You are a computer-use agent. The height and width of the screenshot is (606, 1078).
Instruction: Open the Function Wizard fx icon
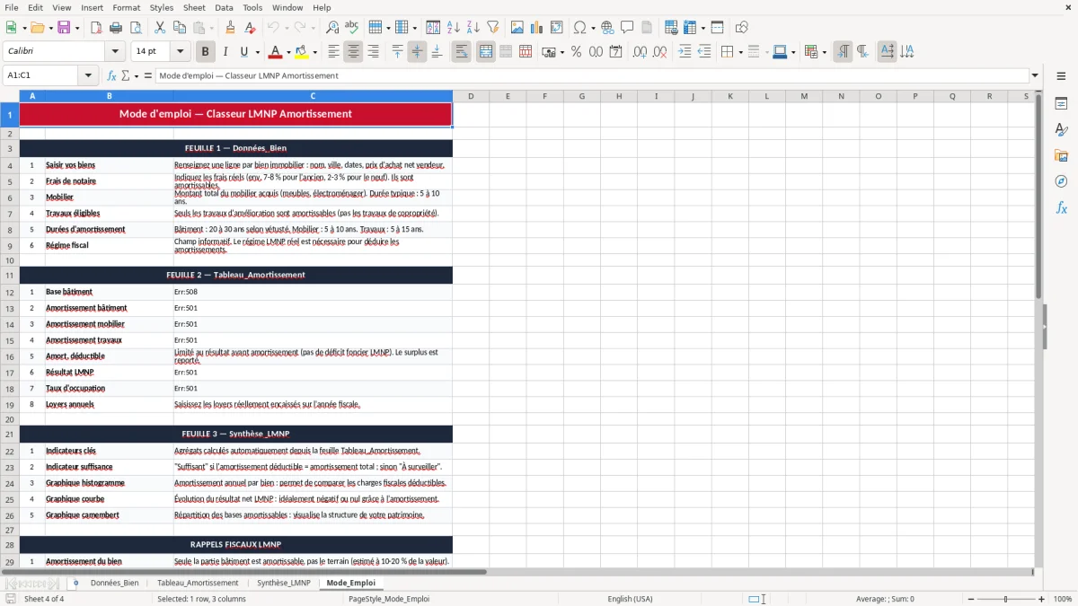pyautogui.click(x=111, y=76)
